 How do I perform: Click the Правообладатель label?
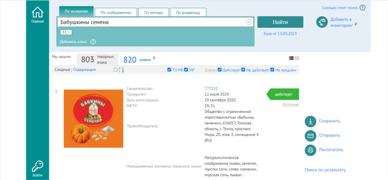tap(143, 126)
